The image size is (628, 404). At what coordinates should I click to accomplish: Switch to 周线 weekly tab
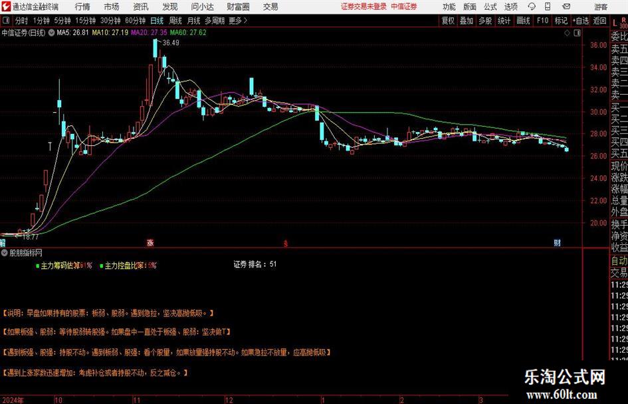pos(175,21)
